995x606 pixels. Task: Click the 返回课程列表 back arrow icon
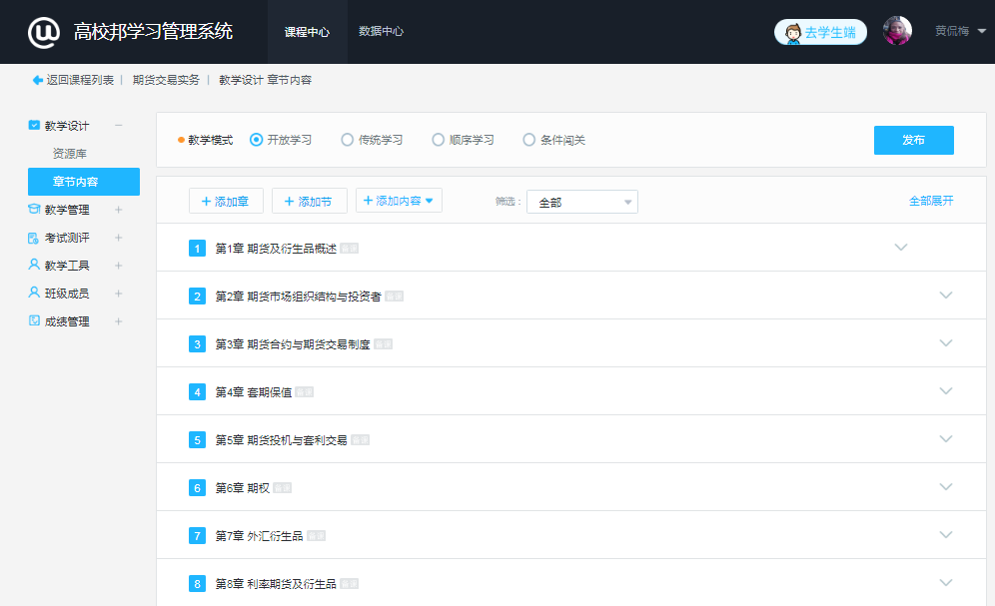38,80
